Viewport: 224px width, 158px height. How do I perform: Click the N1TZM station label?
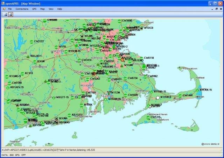115,93
